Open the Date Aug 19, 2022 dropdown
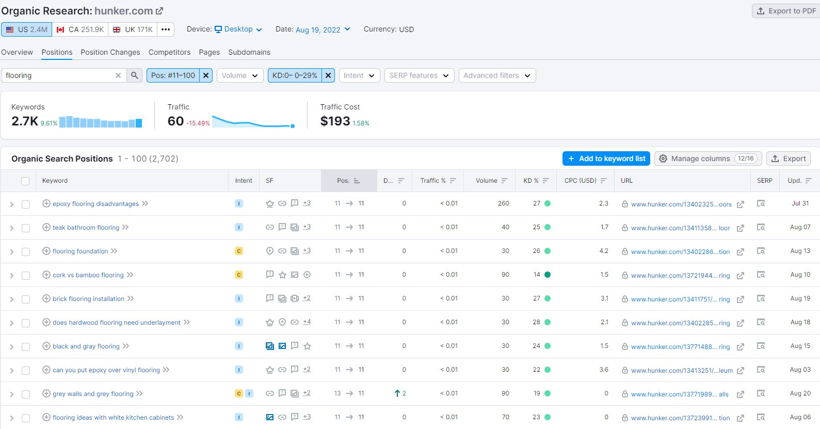Image resolution: width=820 pixels, height=429 pixels. coord(323,29)
